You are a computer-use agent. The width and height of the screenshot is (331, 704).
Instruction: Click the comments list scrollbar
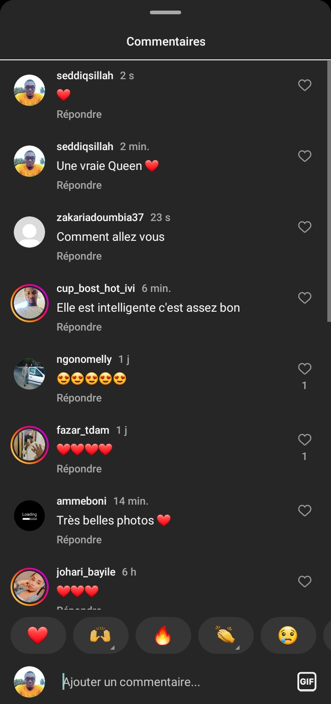(x=329, y=191)
